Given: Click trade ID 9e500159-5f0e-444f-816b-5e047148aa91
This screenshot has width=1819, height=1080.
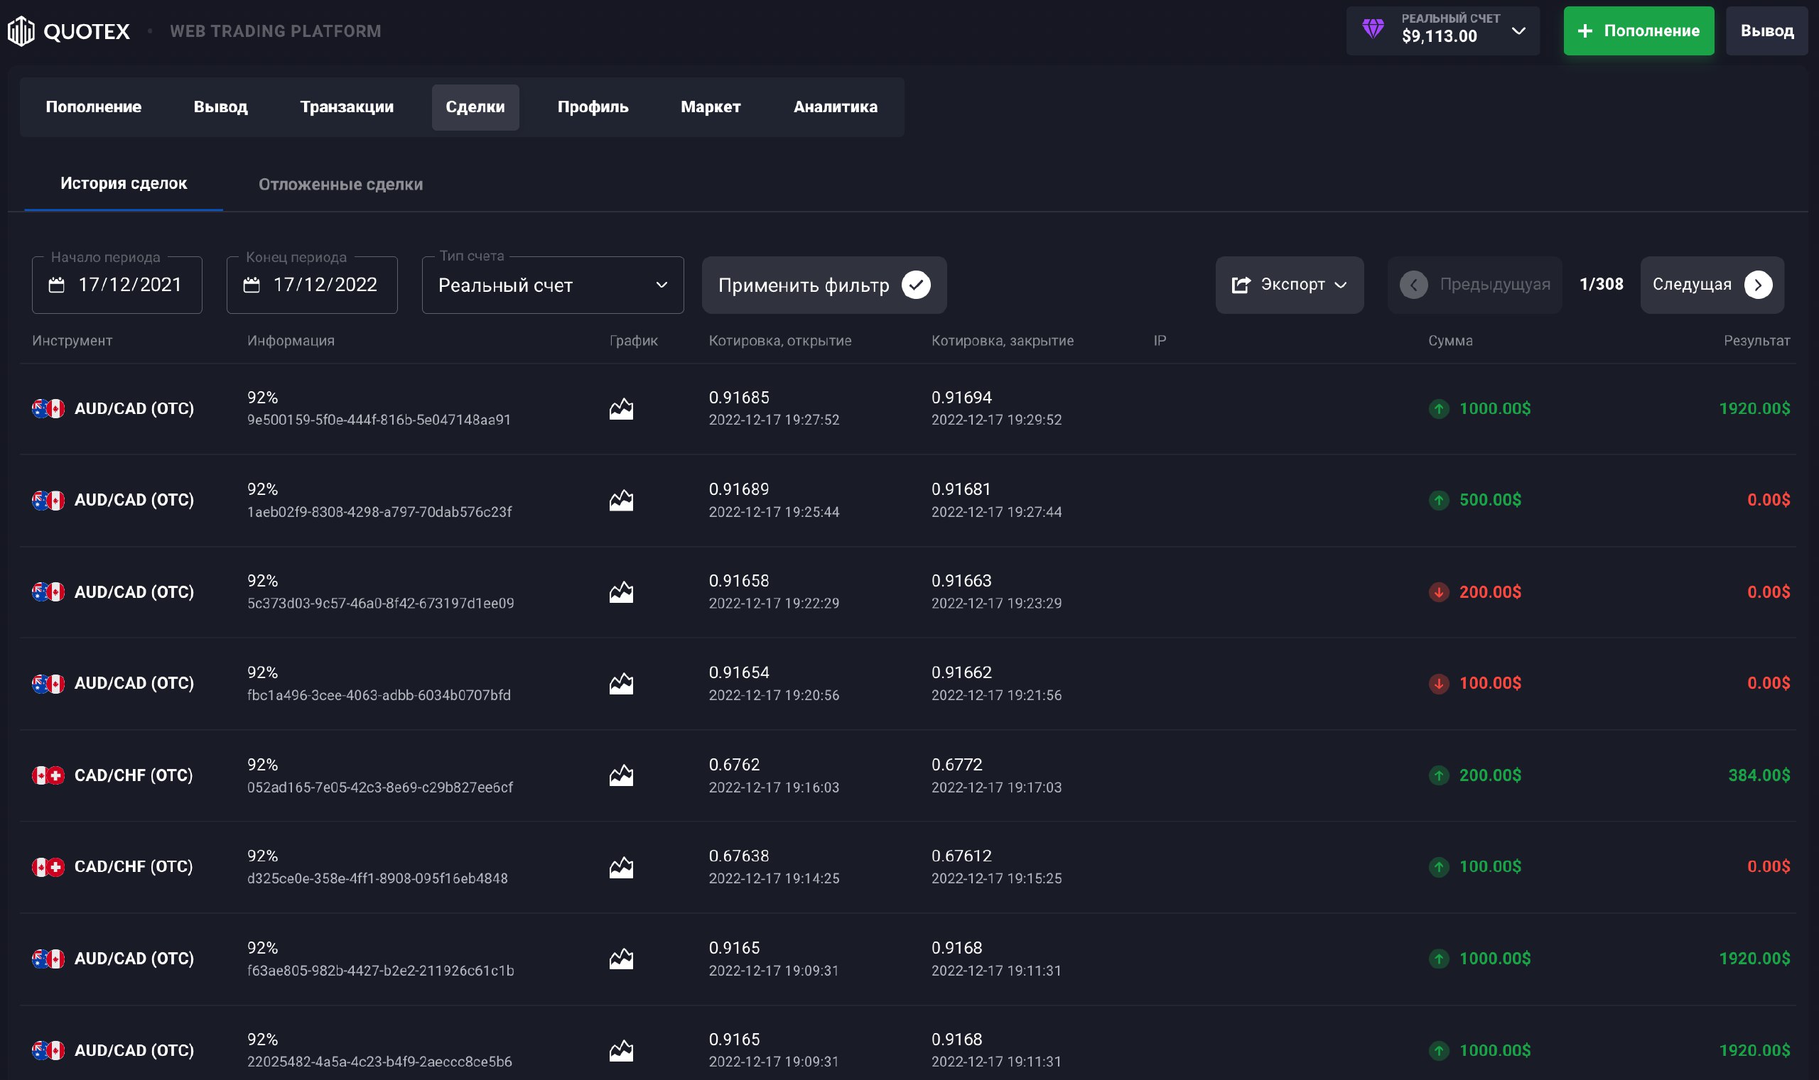Looking at the screenshot, I should click(x=379, y=420).
